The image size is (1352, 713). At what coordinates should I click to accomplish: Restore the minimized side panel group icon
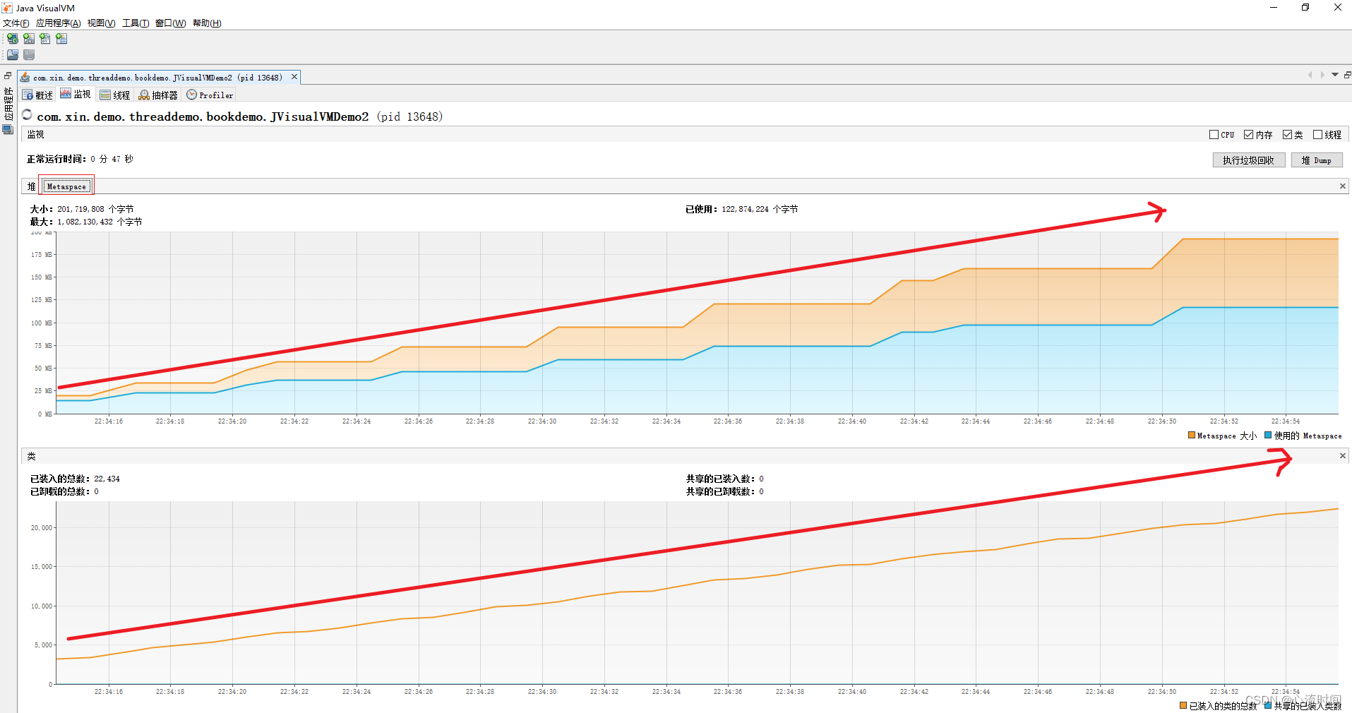click(8, 76)
